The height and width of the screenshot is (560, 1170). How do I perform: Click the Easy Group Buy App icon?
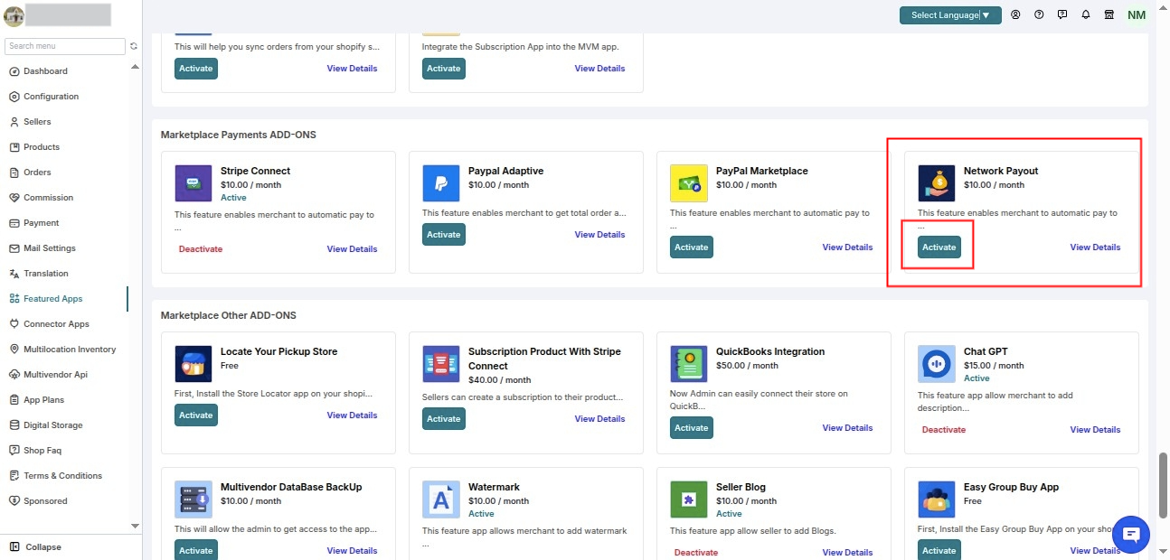(937, 499)
